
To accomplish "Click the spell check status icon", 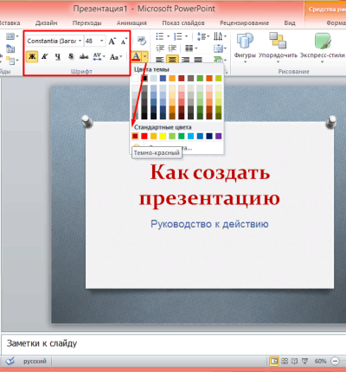I will (10, 361).
